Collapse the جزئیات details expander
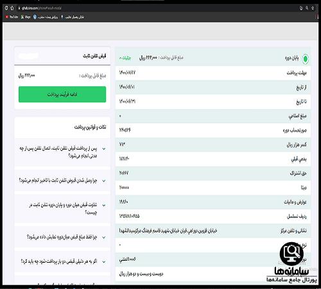The height and width of the screenshot is (289, 321). (125, 58)
